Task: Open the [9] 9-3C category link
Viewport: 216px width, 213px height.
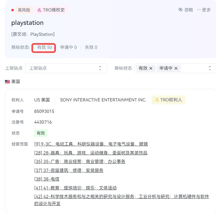Action: [91, 144]
